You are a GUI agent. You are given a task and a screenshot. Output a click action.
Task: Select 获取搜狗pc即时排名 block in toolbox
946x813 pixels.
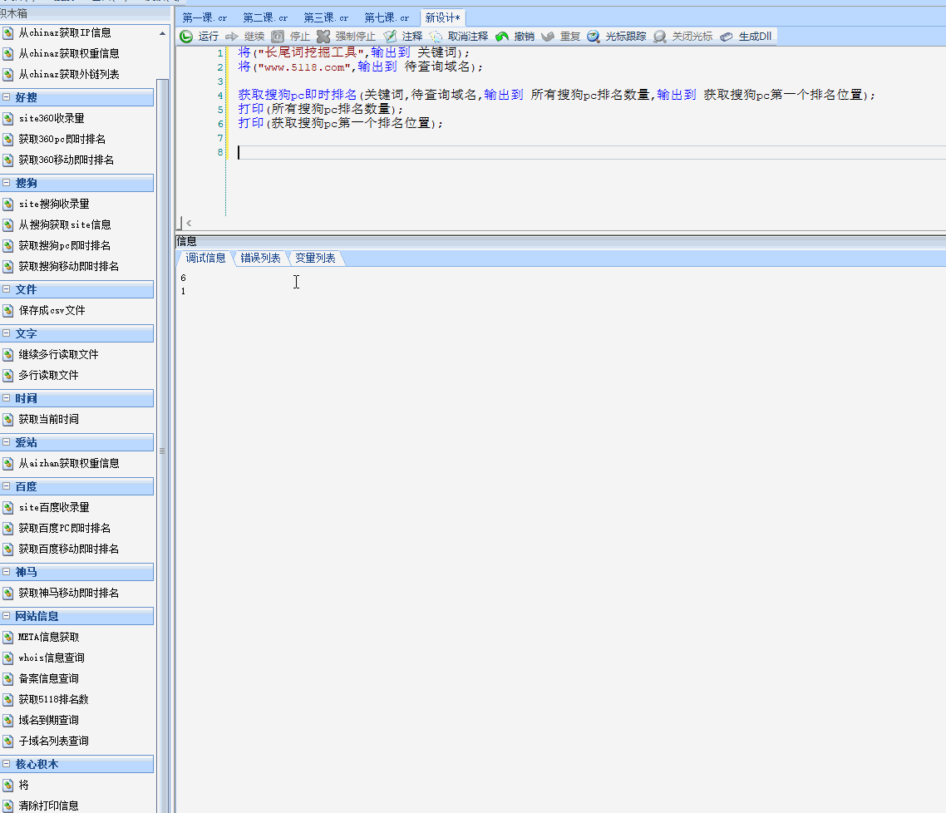(x=64, y=245)
